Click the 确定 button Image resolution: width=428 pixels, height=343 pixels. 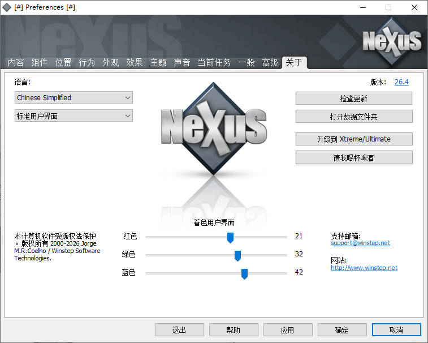(x=342, y=330)
